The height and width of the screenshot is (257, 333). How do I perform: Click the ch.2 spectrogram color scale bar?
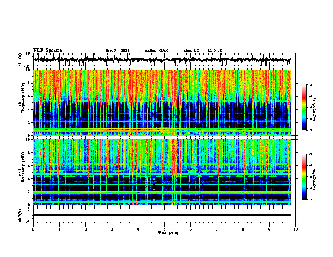[x=304, y=177]
